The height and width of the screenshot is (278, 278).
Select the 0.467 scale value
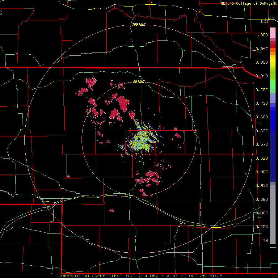(262, 172)
